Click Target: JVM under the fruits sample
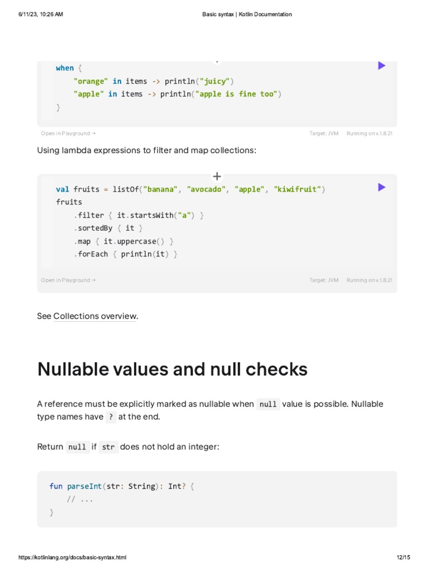 click(324, 280)
